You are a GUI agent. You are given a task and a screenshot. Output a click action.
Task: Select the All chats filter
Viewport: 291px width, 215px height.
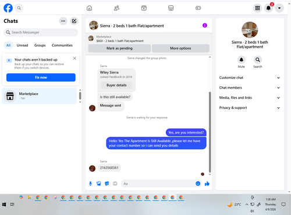pos(8,45)
